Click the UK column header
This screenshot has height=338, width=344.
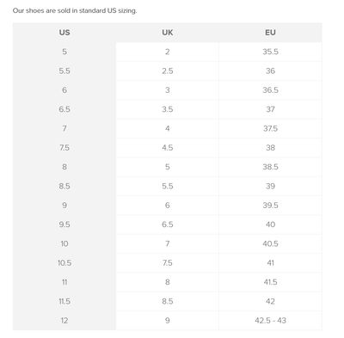pyautogui.click(x=168, y=33)
